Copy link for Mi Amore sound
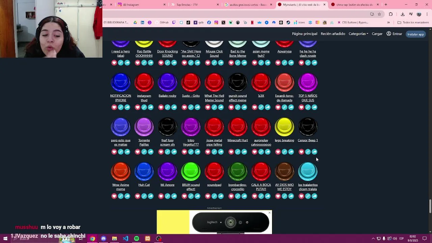This screenshot has width=432, height=243. pos(167,196)
